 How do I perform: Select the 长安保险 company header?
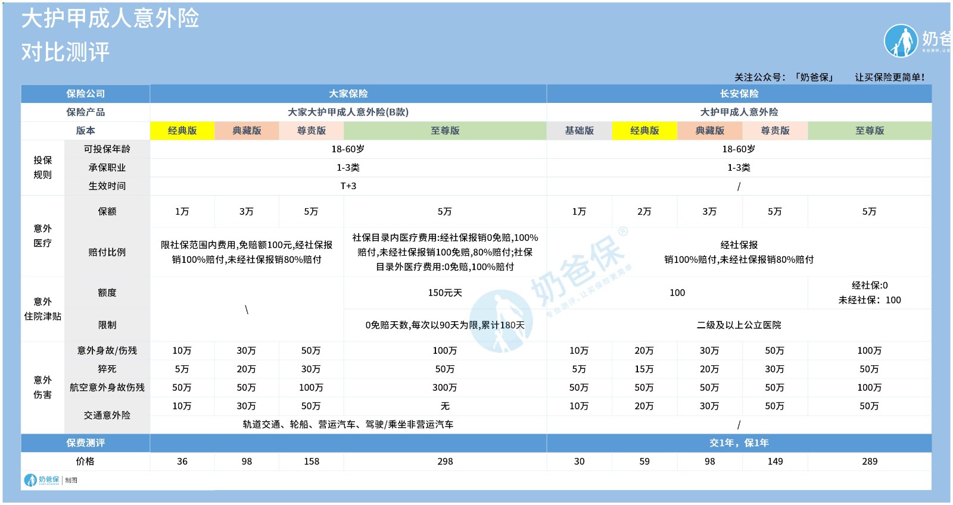click(x=739, y=94)
